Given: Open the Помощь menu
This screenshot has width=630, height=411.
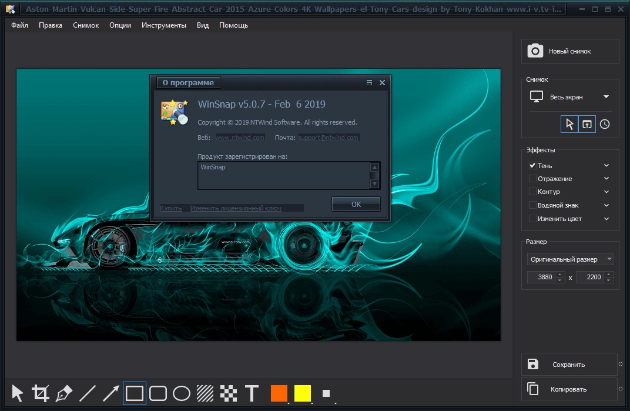Looking at the screenshot, I should (233, 25).
